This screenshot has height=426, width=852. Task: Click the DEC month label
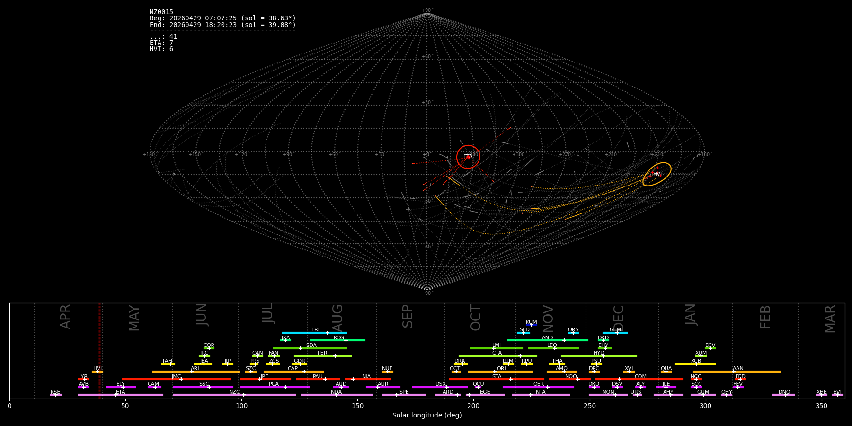coord(619,318)
